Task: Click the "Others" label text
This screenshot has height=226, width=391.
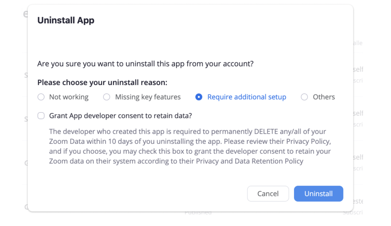Action: 323,97
